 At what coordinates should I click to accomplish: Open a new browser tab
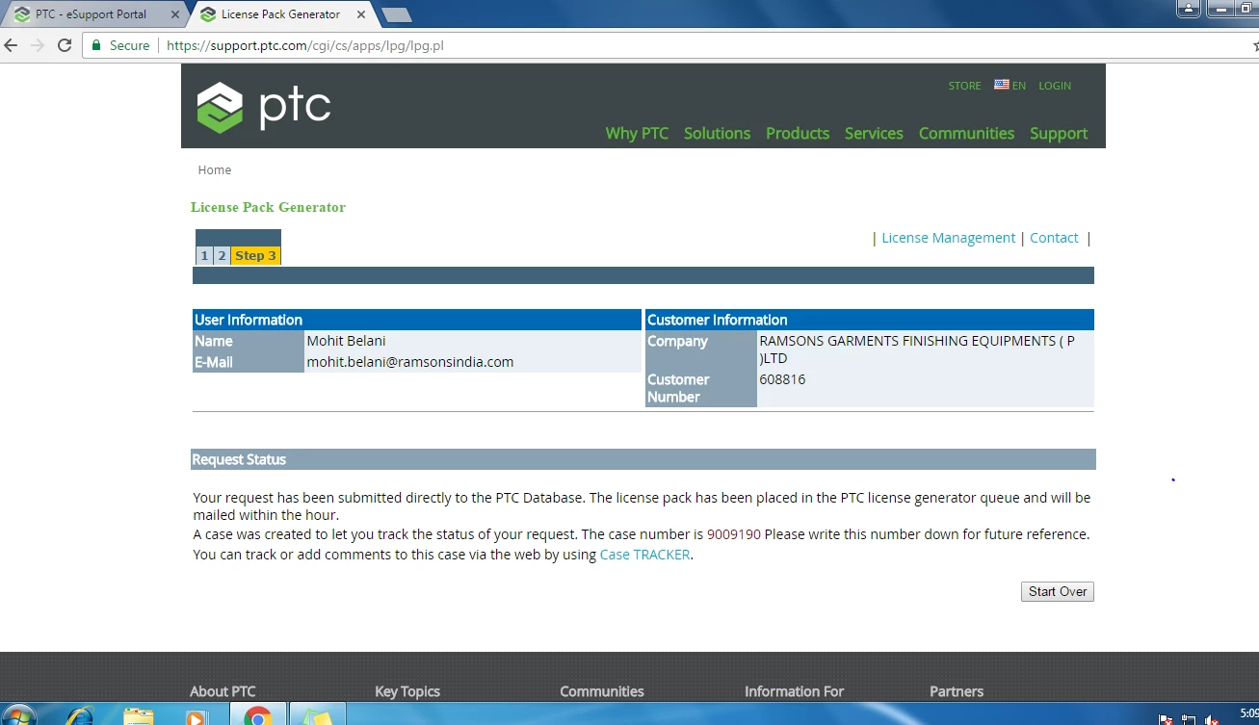pyautogui.click(x=396, y=14)
